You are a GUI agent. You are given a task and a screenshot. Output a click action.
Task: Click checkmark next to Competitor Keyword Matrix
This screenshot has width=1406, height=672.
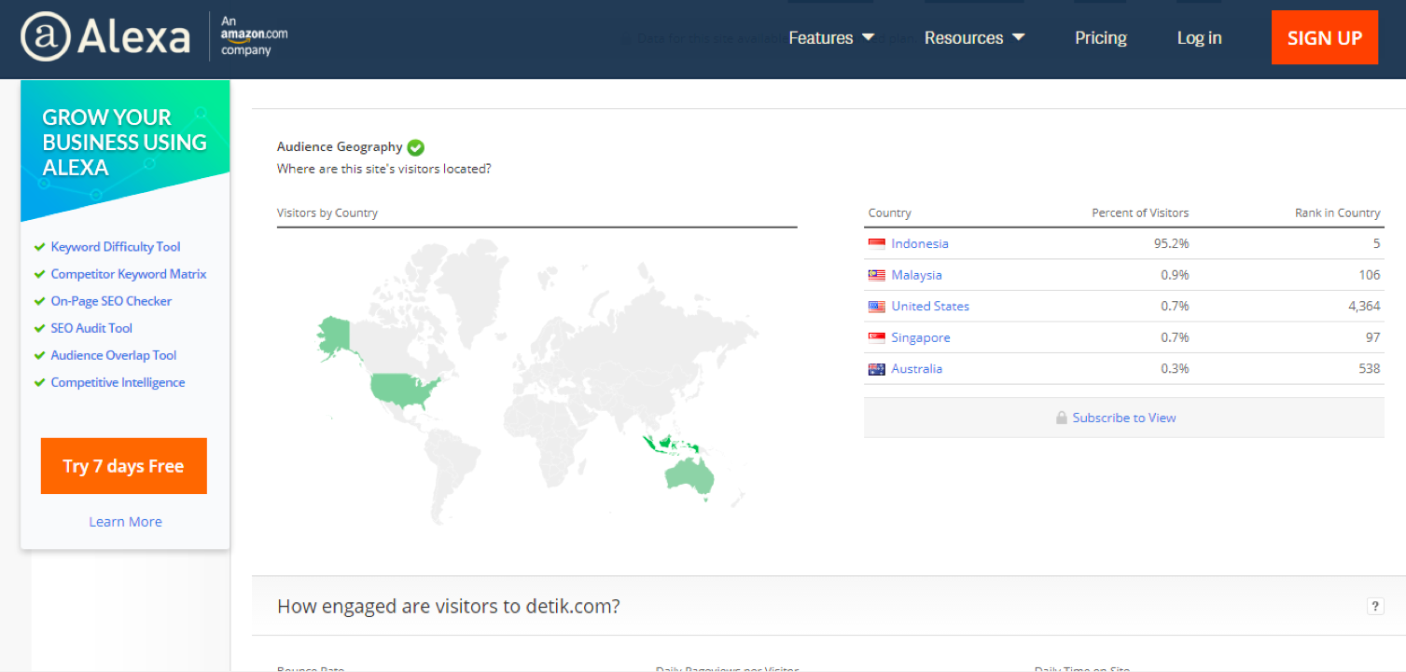pos(39,274)
